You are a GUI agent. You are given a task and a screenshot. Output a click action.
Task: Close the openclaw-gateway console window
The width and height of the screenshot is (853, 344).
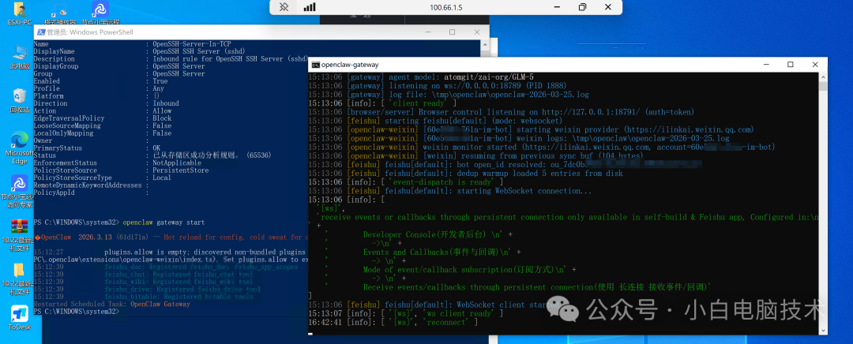tap(815, 64)
